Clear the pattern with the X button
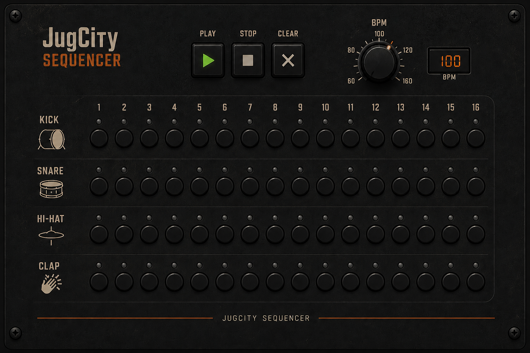The height and width of the screenshot is (353, 530). [288, 60]
